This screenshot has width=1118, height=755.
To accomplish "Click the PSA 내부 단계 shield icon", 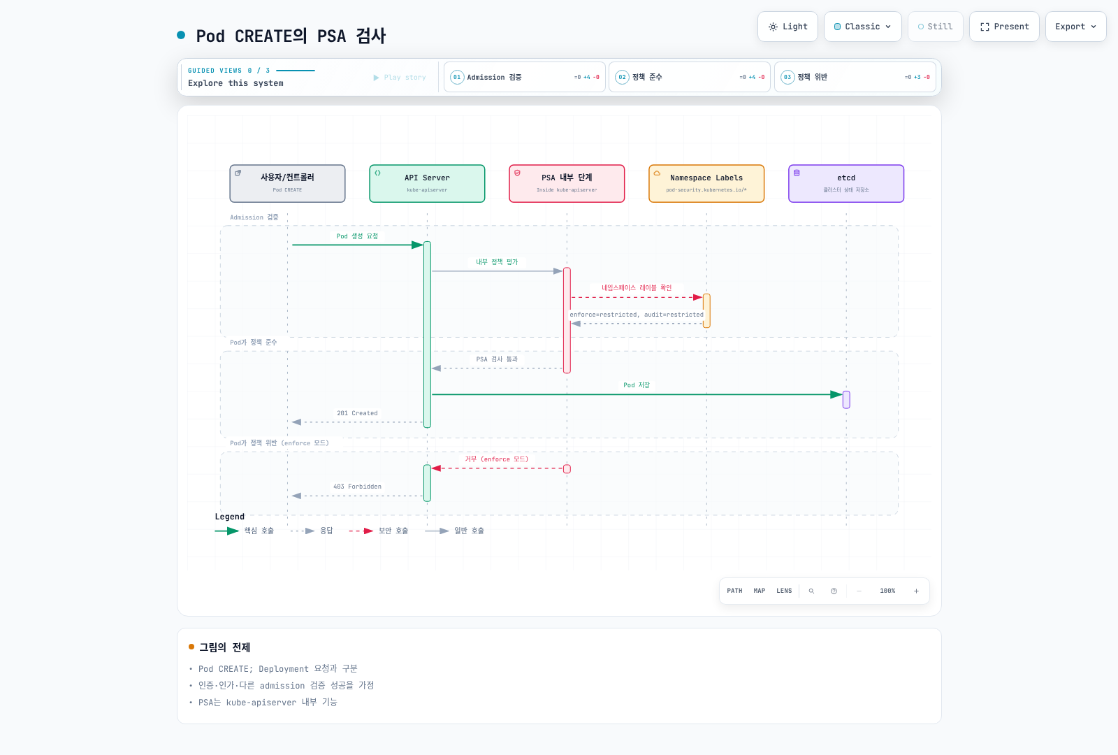I will [x=517, y=173].
